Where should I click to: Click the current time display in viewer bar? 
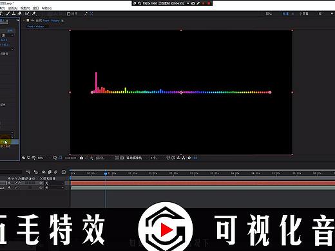click(x=70, y=158)
